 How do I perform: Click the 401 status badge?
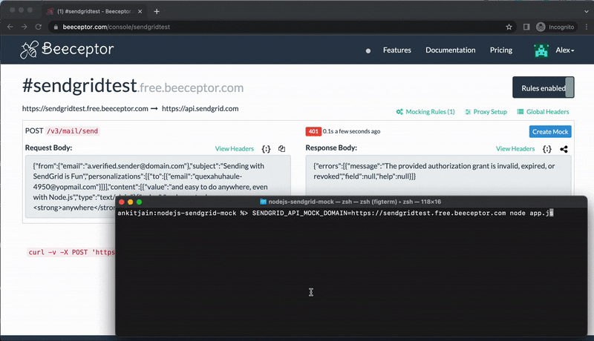(313, 131)
